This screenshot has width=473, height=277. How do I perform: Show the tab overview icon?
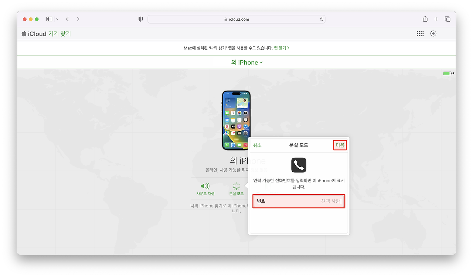[x=448, y=19]
